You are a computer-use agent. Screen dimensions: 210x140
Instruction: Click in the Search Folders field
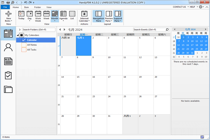(39, 30)
